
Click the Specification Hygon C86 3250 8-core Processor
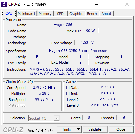[79, 51]
